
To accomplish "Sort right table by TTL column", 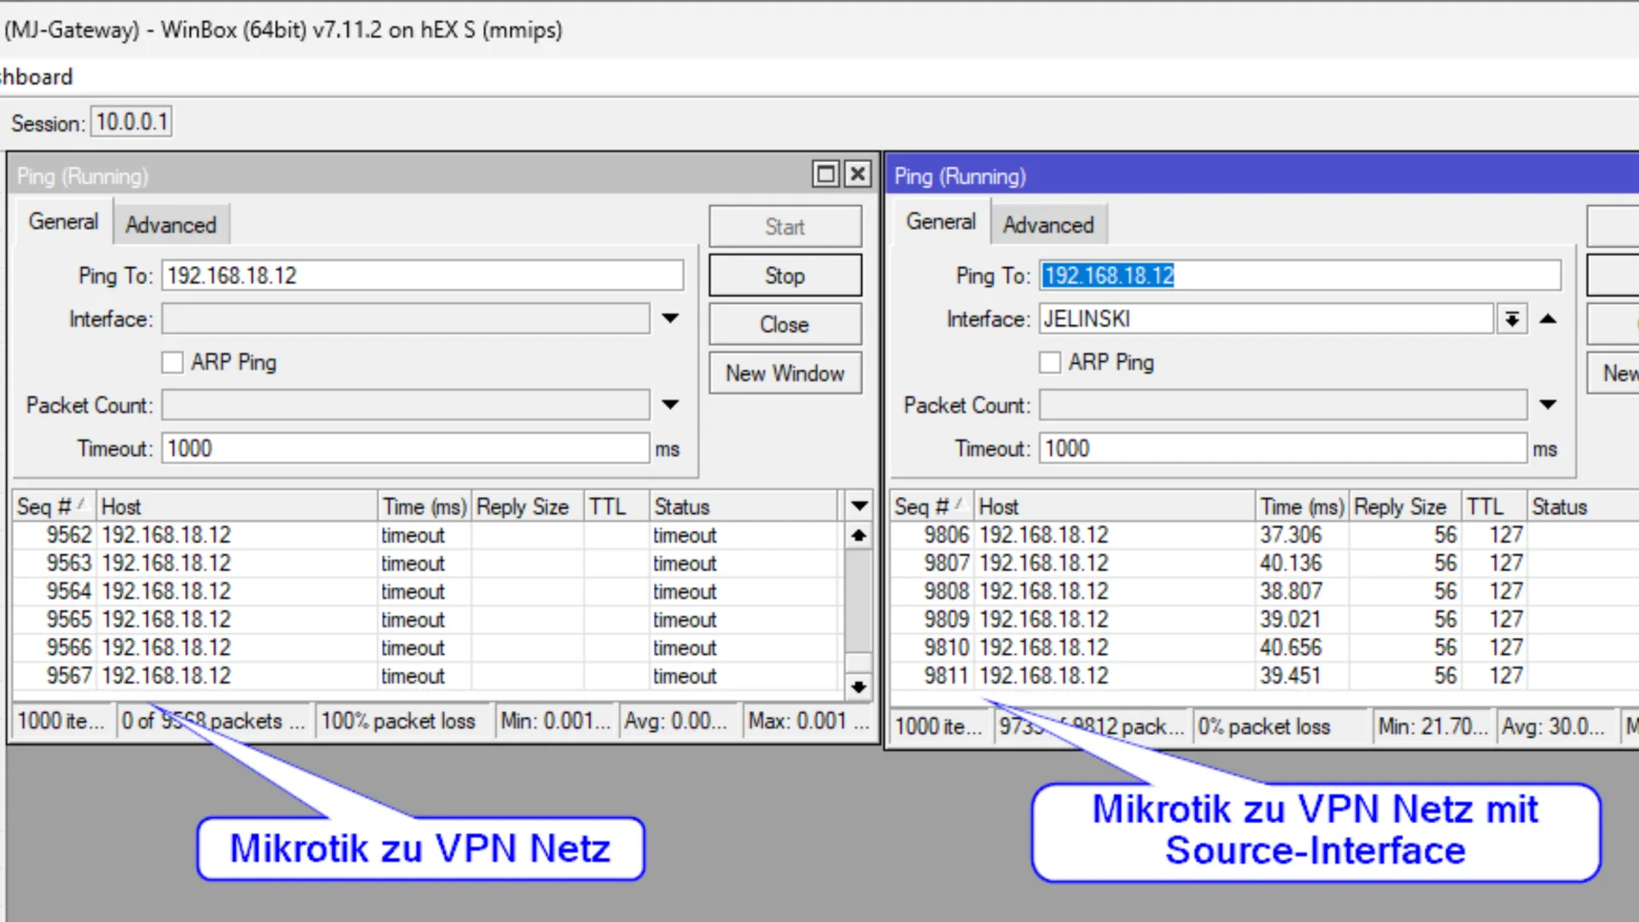I will 1494,506.
